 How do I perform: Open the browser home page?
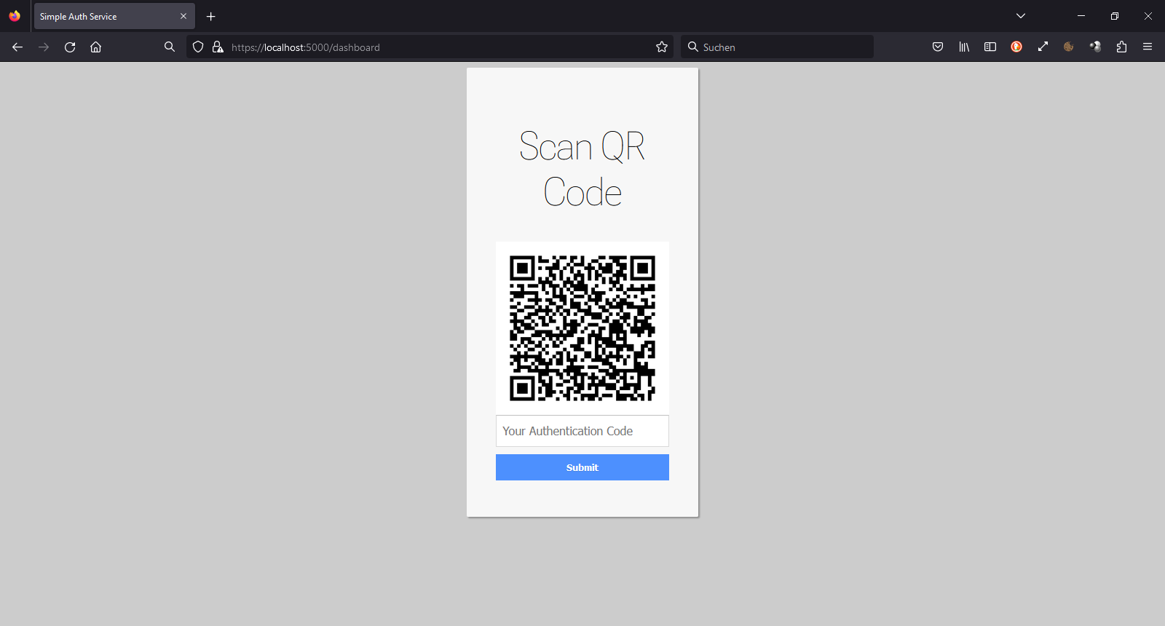(95, 47)
